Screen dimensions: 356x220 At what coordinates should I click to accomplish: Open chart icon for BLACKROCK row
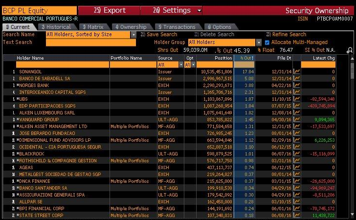click(296, 154)
